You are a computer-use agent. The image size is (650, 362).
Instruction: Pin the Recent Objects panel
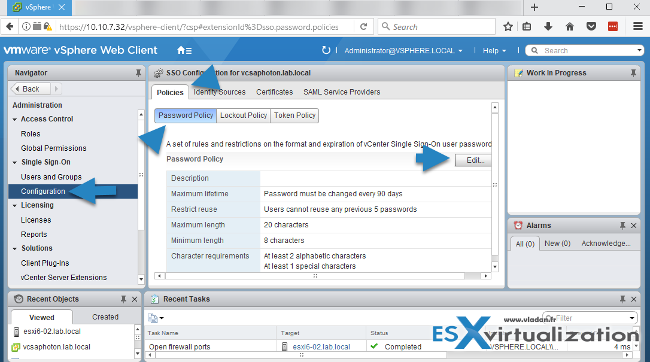[123, 299]
